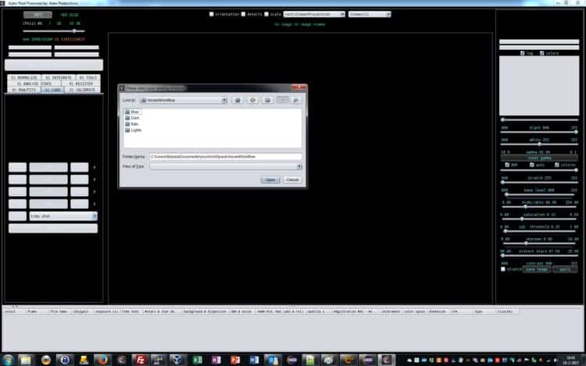Image resolution: width=586 pixels, height=366 pixels.
Task: Open OneNote from the taskbar
Action: (x=216, y=360)
